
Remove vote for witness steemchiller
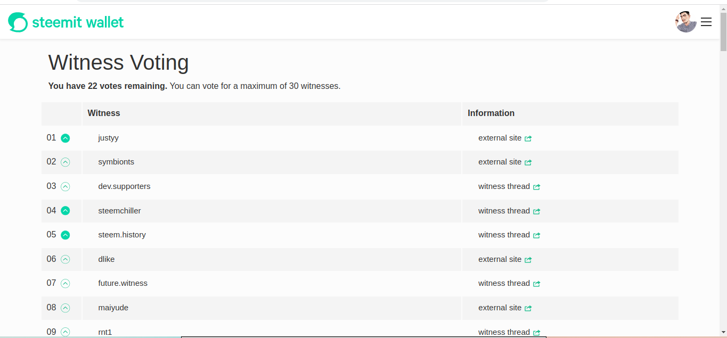point(66,211)
